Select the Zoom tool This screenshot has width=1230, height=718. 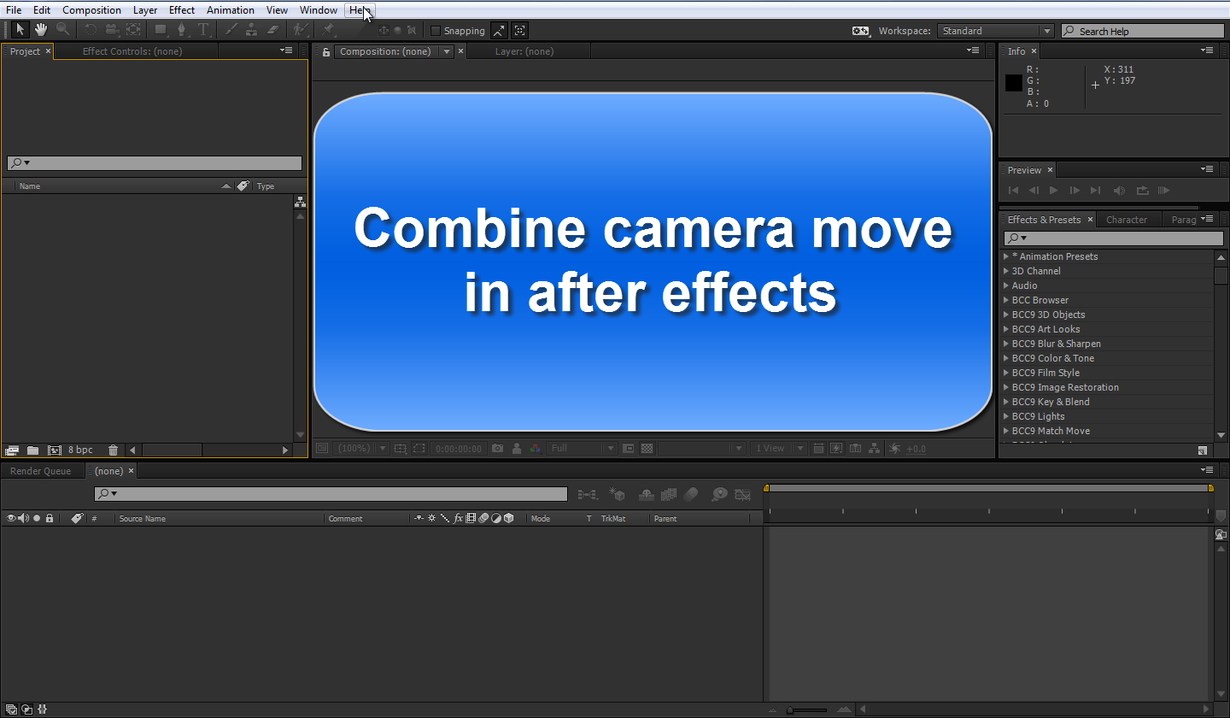click(x=62, y=30)
